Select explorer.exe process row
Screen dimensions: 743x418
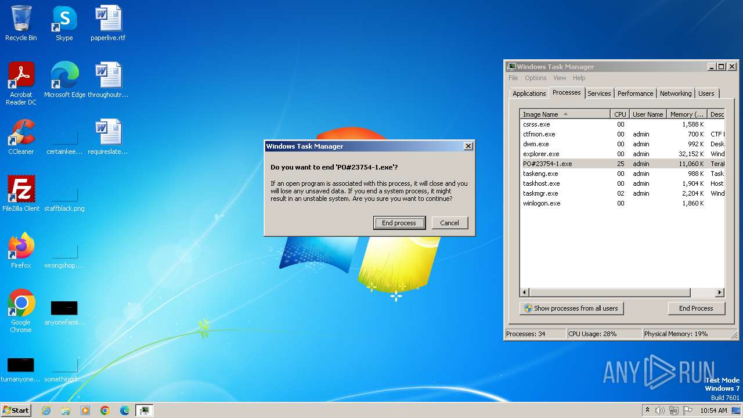[x=622, y=154]
